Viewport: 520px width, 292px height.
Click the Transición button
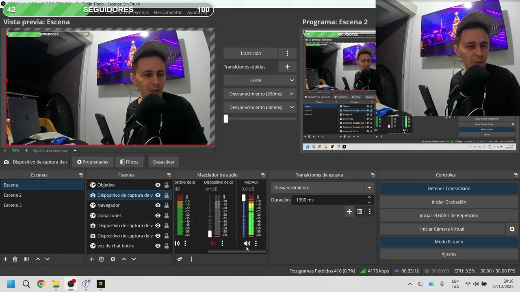pyautogui.click(x=251, y=53)
